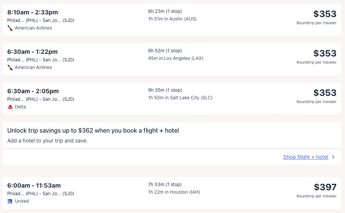345x213 pixels.
Task: Select the 6:30am - 2:05pm Delta flight time
Action: point(33,91)
